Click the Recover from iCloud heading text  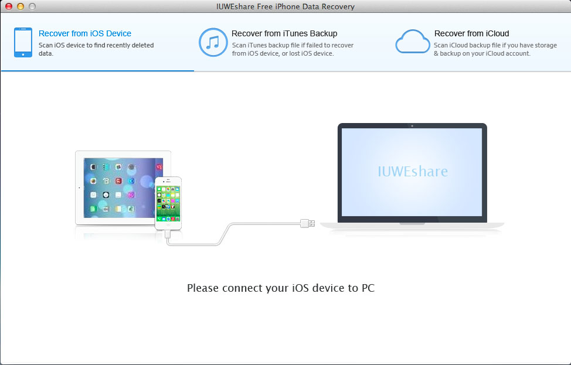[472, 33]
